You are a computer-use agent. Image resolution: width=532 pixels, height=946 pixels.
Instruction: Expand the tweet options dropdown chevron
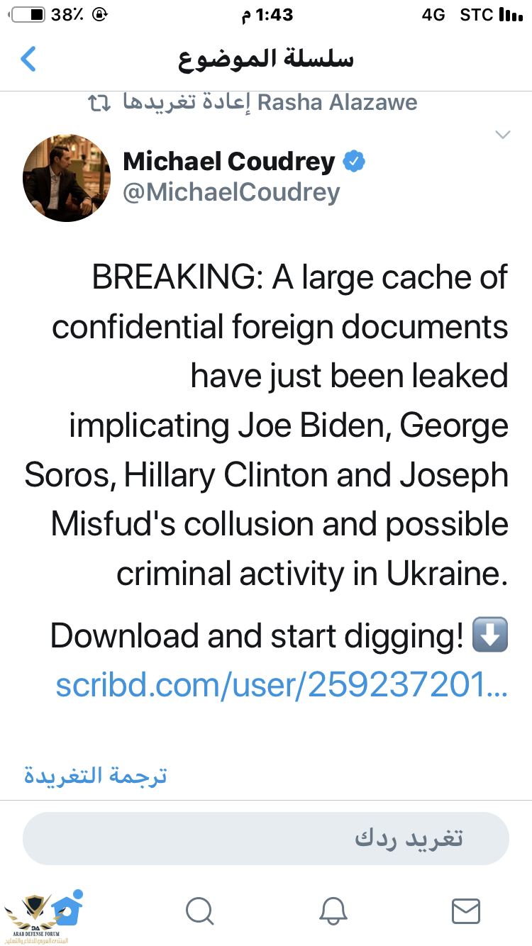click(503, 135)
